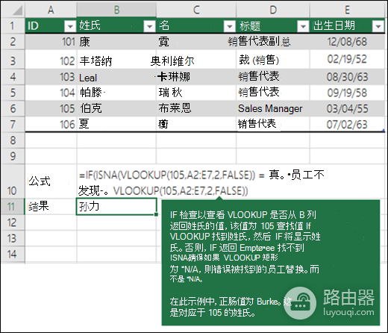Select row 10 header
The height and width of the screenshot is (333, 388).
coord(13,181)
